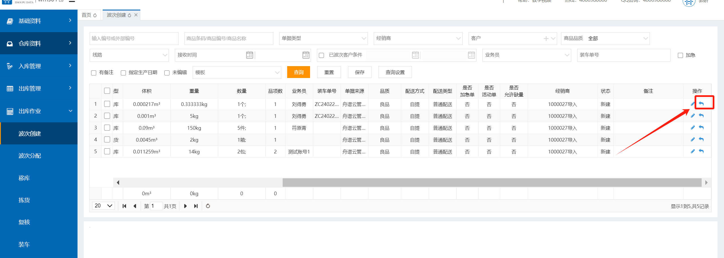Image resolution: width=724 pixels, height=258 pixels.
Task: Check the row 3 selection checkbox
Action: (107, 128)
